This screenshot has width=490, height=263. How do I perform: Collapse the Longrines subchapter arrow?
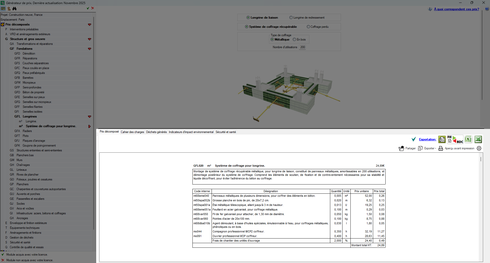click(x=90, y=117)
